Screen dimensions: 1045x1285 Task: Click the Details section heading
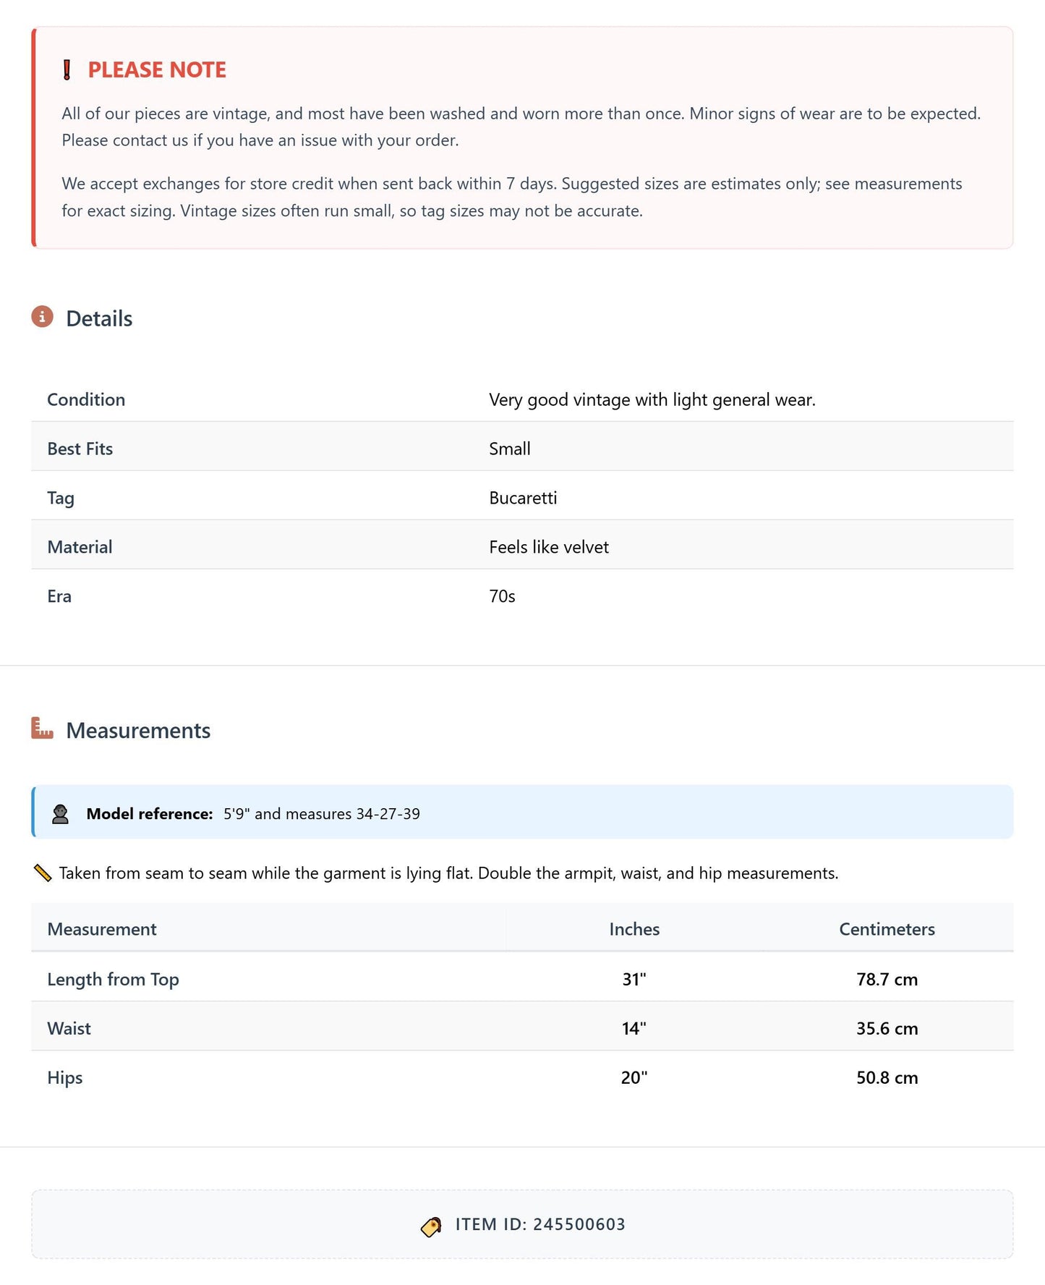pyautogui.click(x=99, y=319)
